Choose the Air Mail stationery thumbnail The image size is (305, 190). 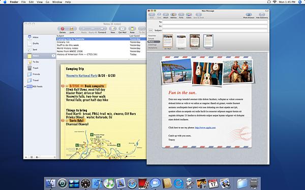168,41
